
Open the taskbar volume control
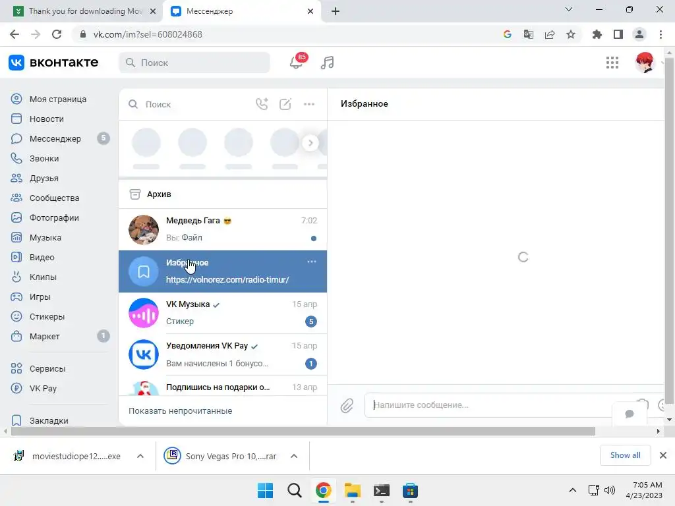click(x=610, y=490)
